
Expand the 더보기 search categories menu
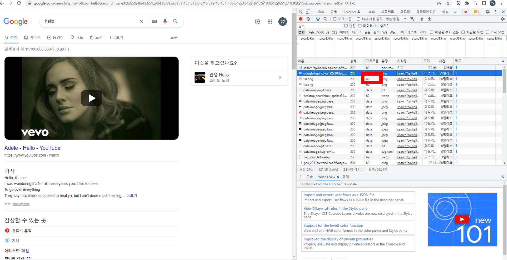point(116,37)
